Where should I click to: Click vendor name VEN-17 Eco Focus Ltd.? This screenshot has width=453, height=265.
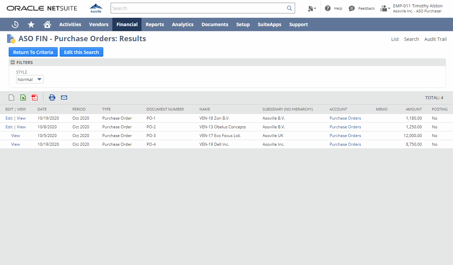pyautogui.click(x=220, y=136)
